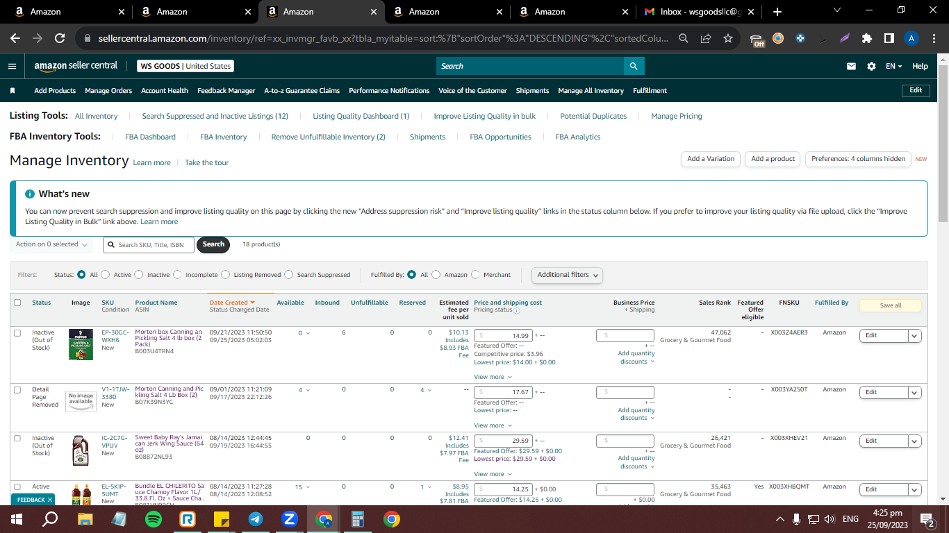Select Listing Removed status radio
Screen dimensions: 949x533
[x=225, y=275]
